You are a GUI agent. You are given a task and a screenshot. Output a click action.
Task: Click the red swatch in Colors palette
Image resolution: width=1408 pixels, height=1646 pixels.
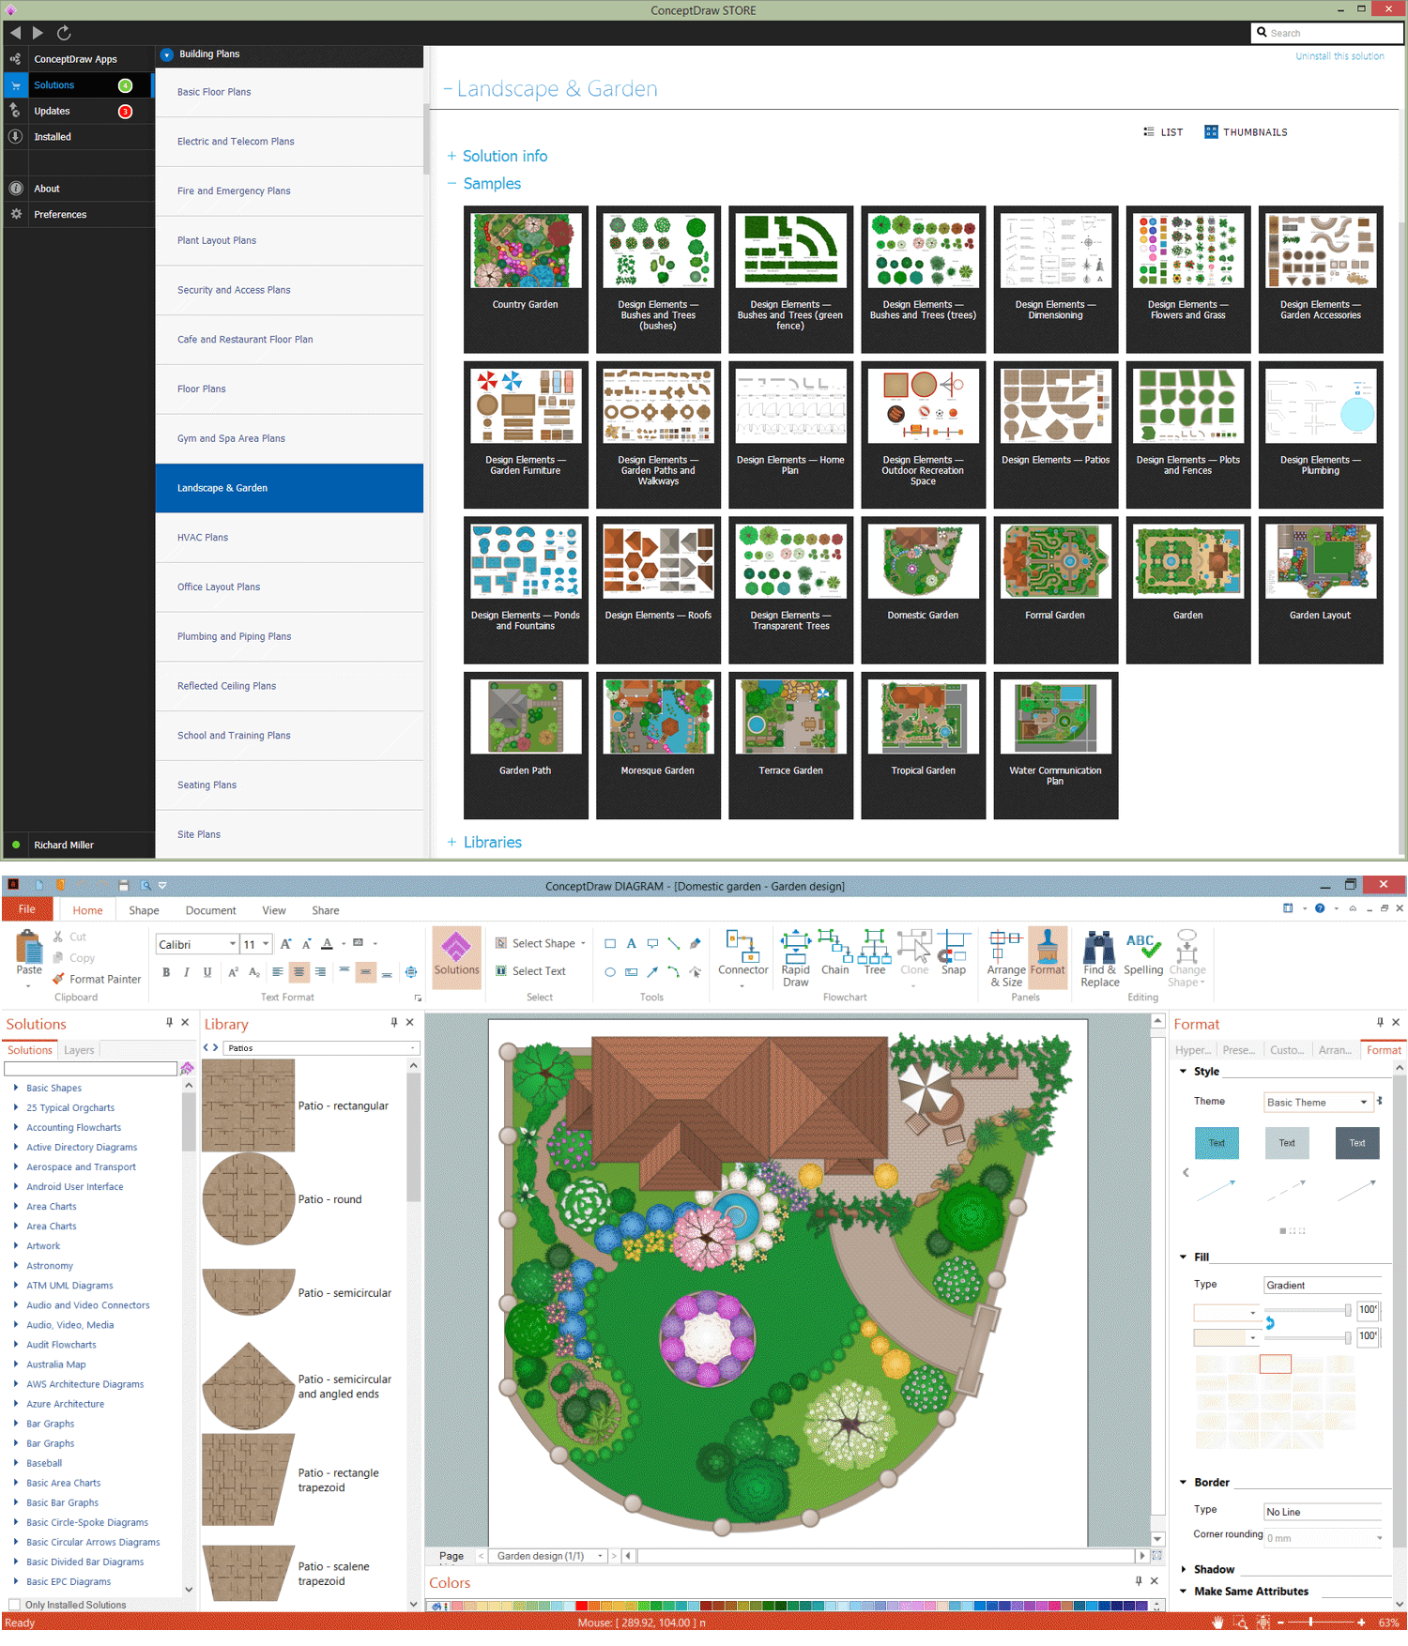581,1607
